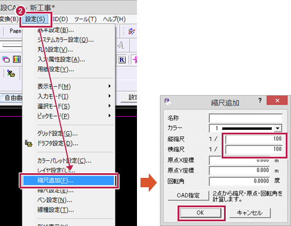Screen dimensions: 291x226
Task: Click the black color line swatch
Action: click(247, 129)
